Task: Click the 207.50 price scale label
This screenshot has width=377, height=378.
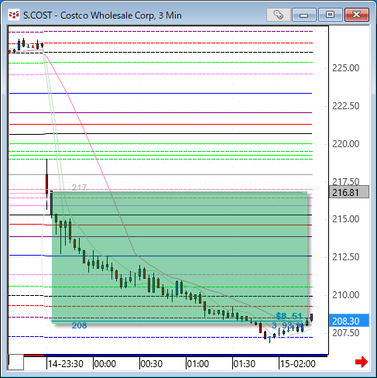Action: [345, 332]
